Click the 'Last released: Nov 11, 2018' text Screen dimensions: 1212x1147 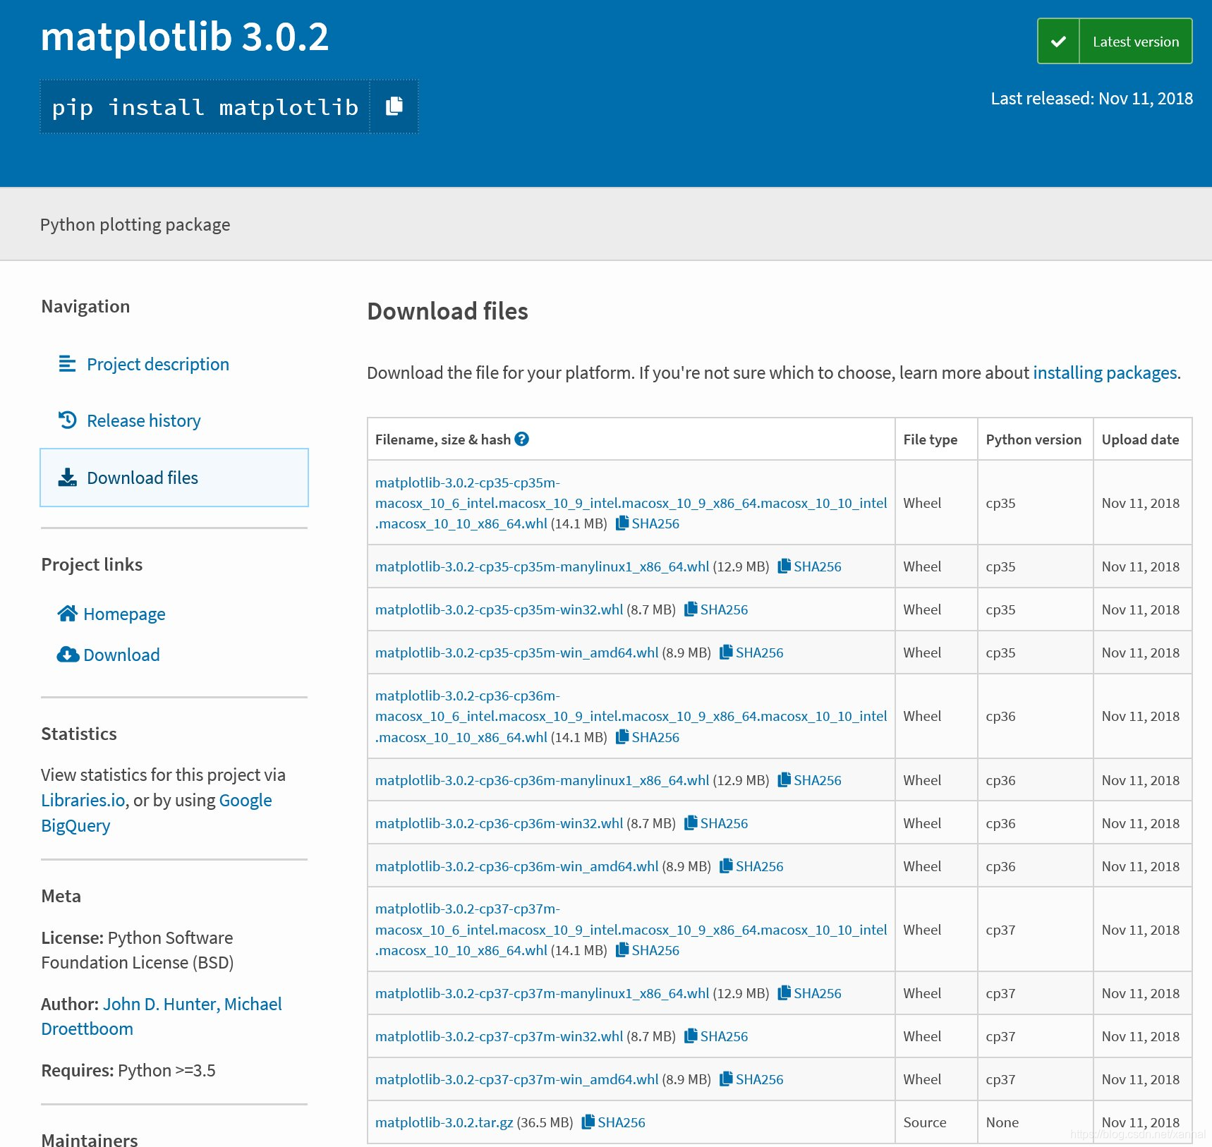pyautogui.click(x=1091, y=98)
